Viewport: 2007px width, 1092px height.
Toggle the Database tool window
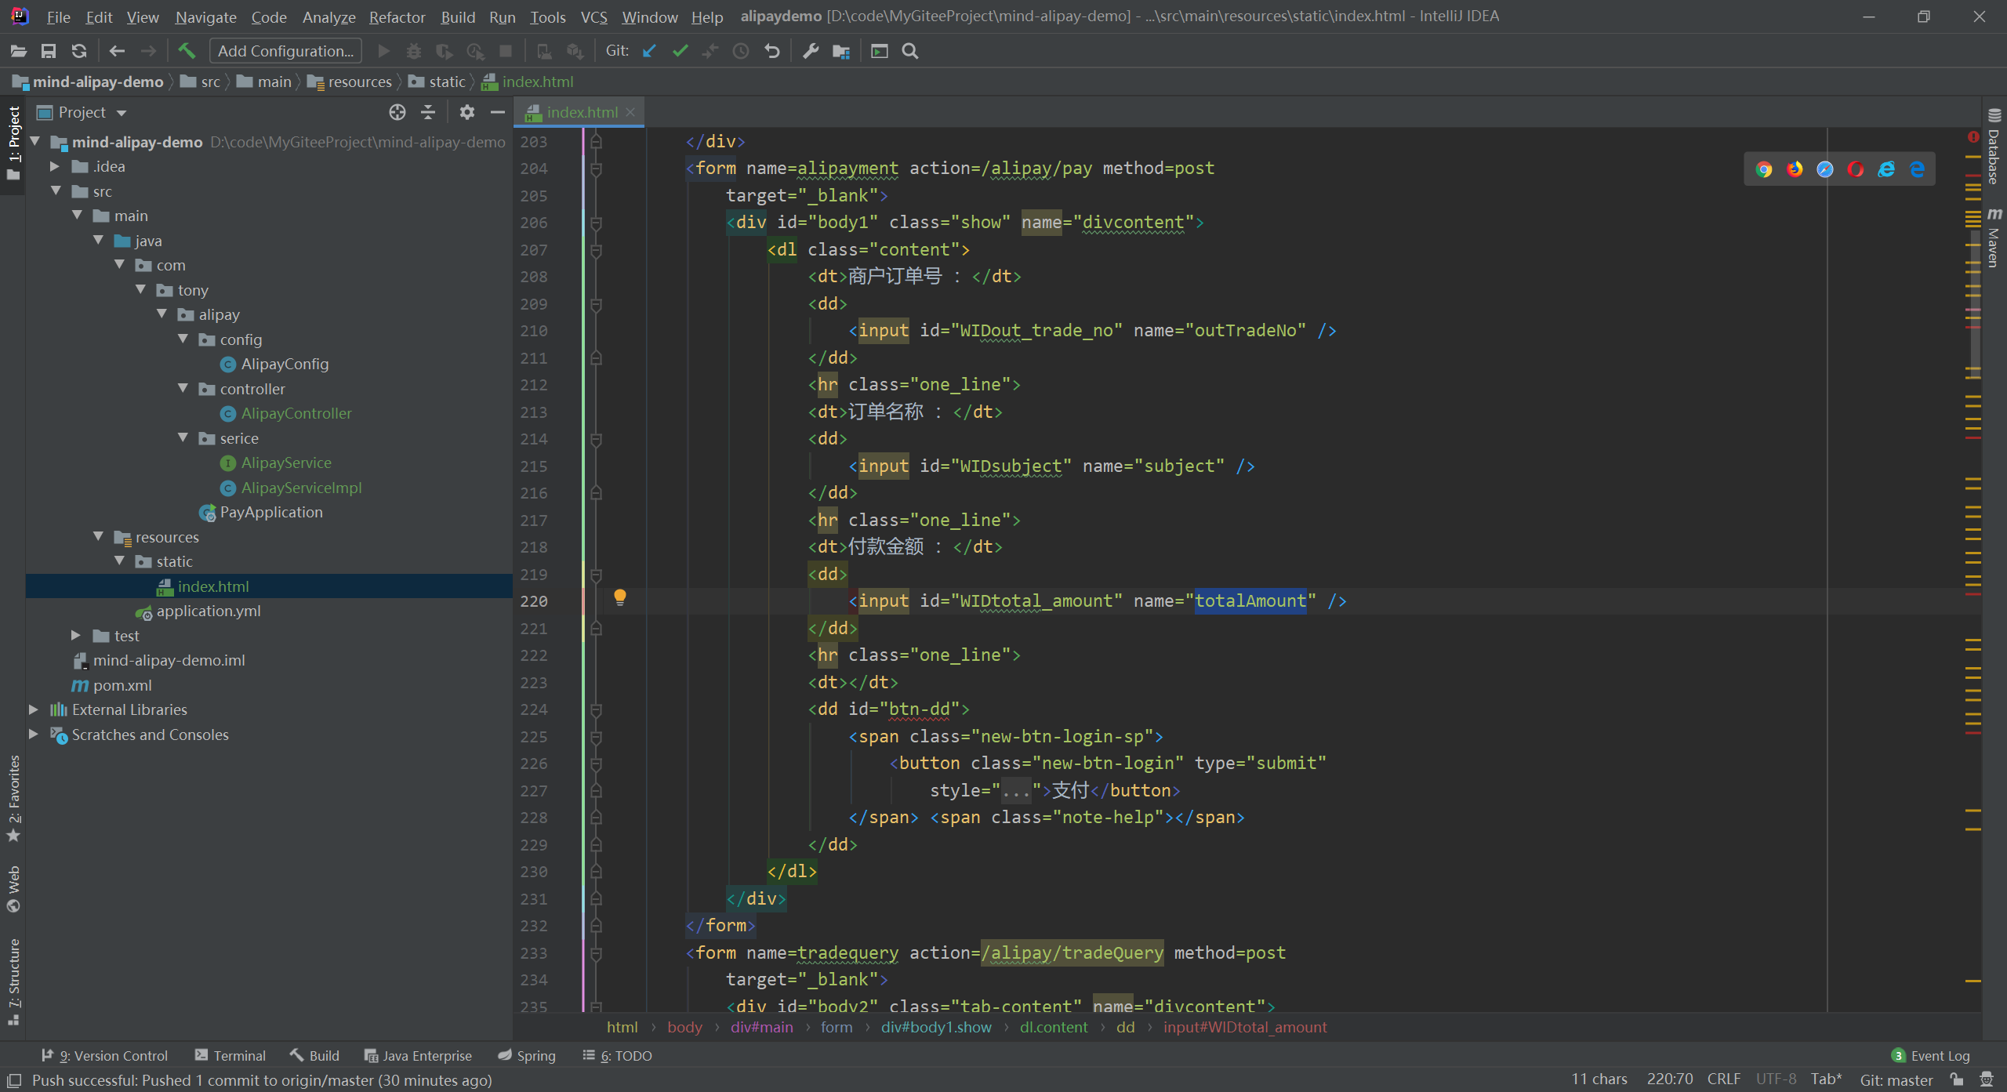(1994, 149)
